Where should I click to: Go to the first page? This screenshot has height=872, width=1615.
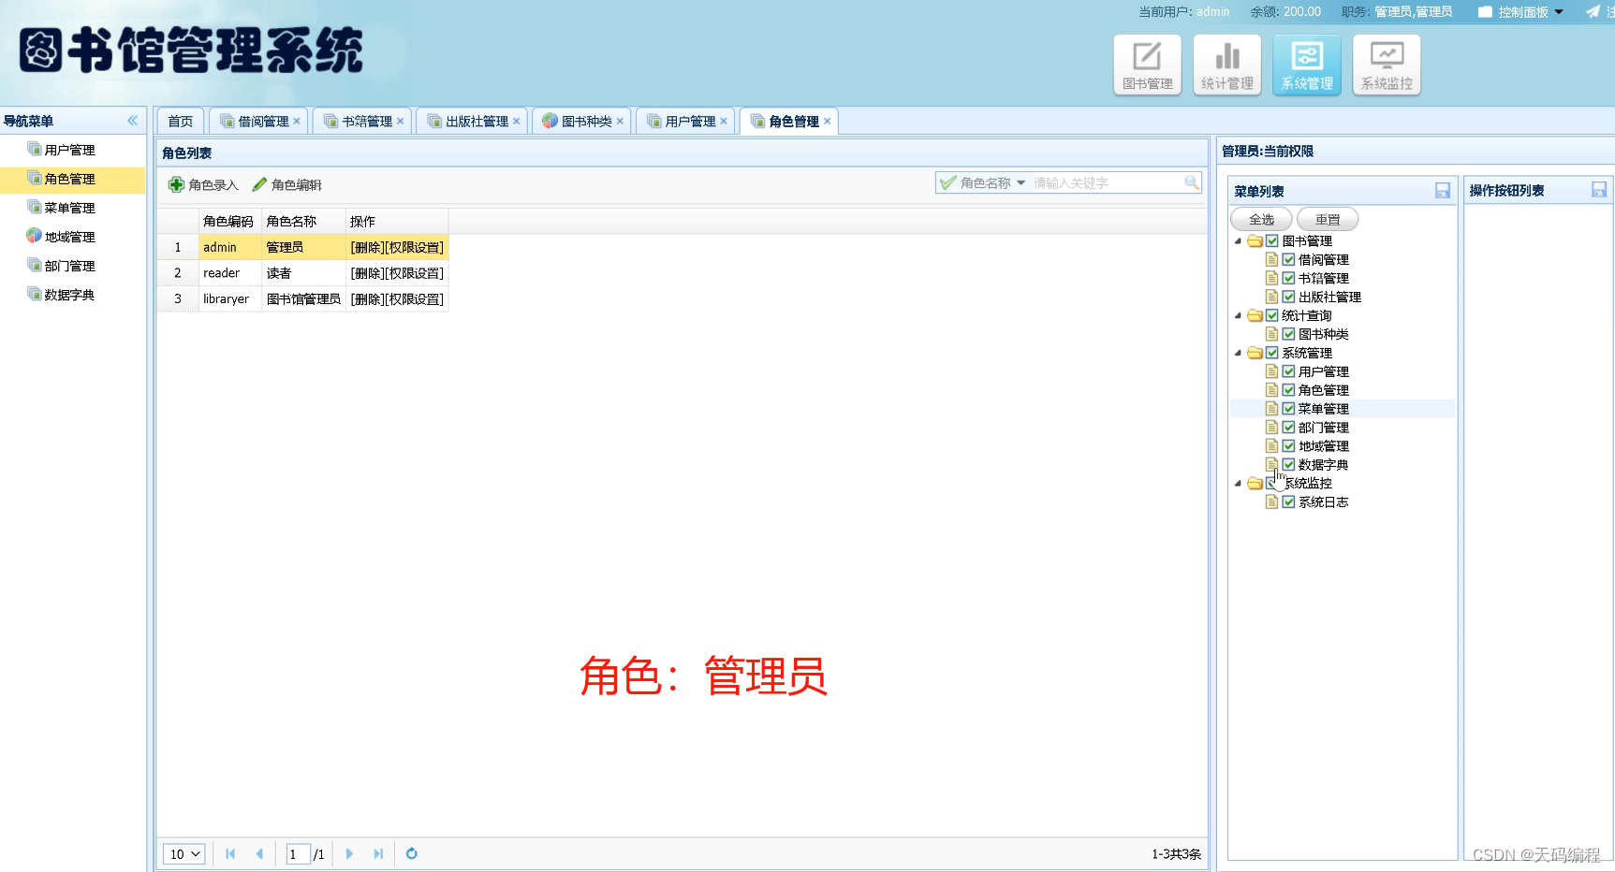[230, 853]
